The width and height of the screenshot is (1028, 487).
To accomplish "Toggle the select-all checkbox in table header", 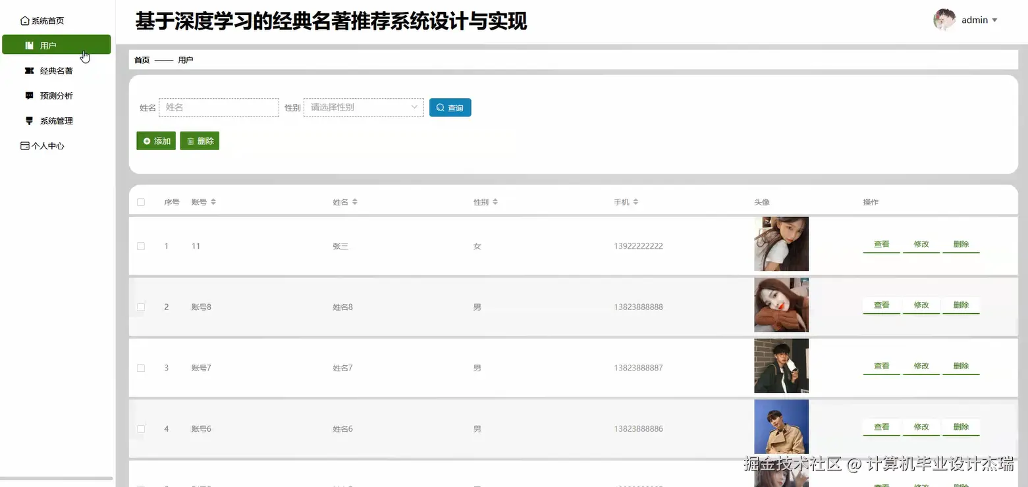I will pyautogui.click(x=141, y=202).
